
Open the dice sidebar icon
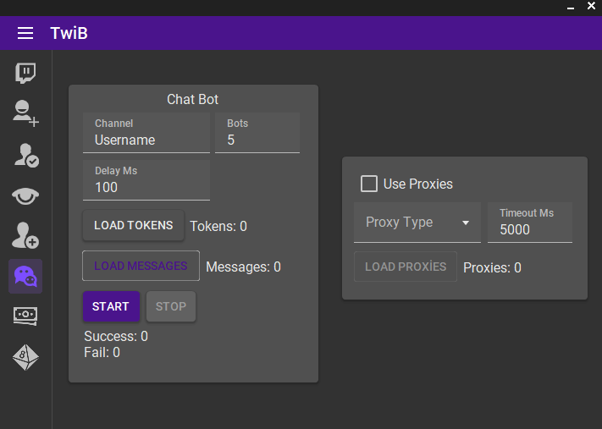25,357
